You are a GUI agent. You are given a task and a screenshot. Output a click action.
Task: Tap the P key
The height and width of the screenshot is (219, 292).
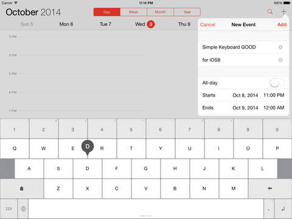[x=277, y=148]
